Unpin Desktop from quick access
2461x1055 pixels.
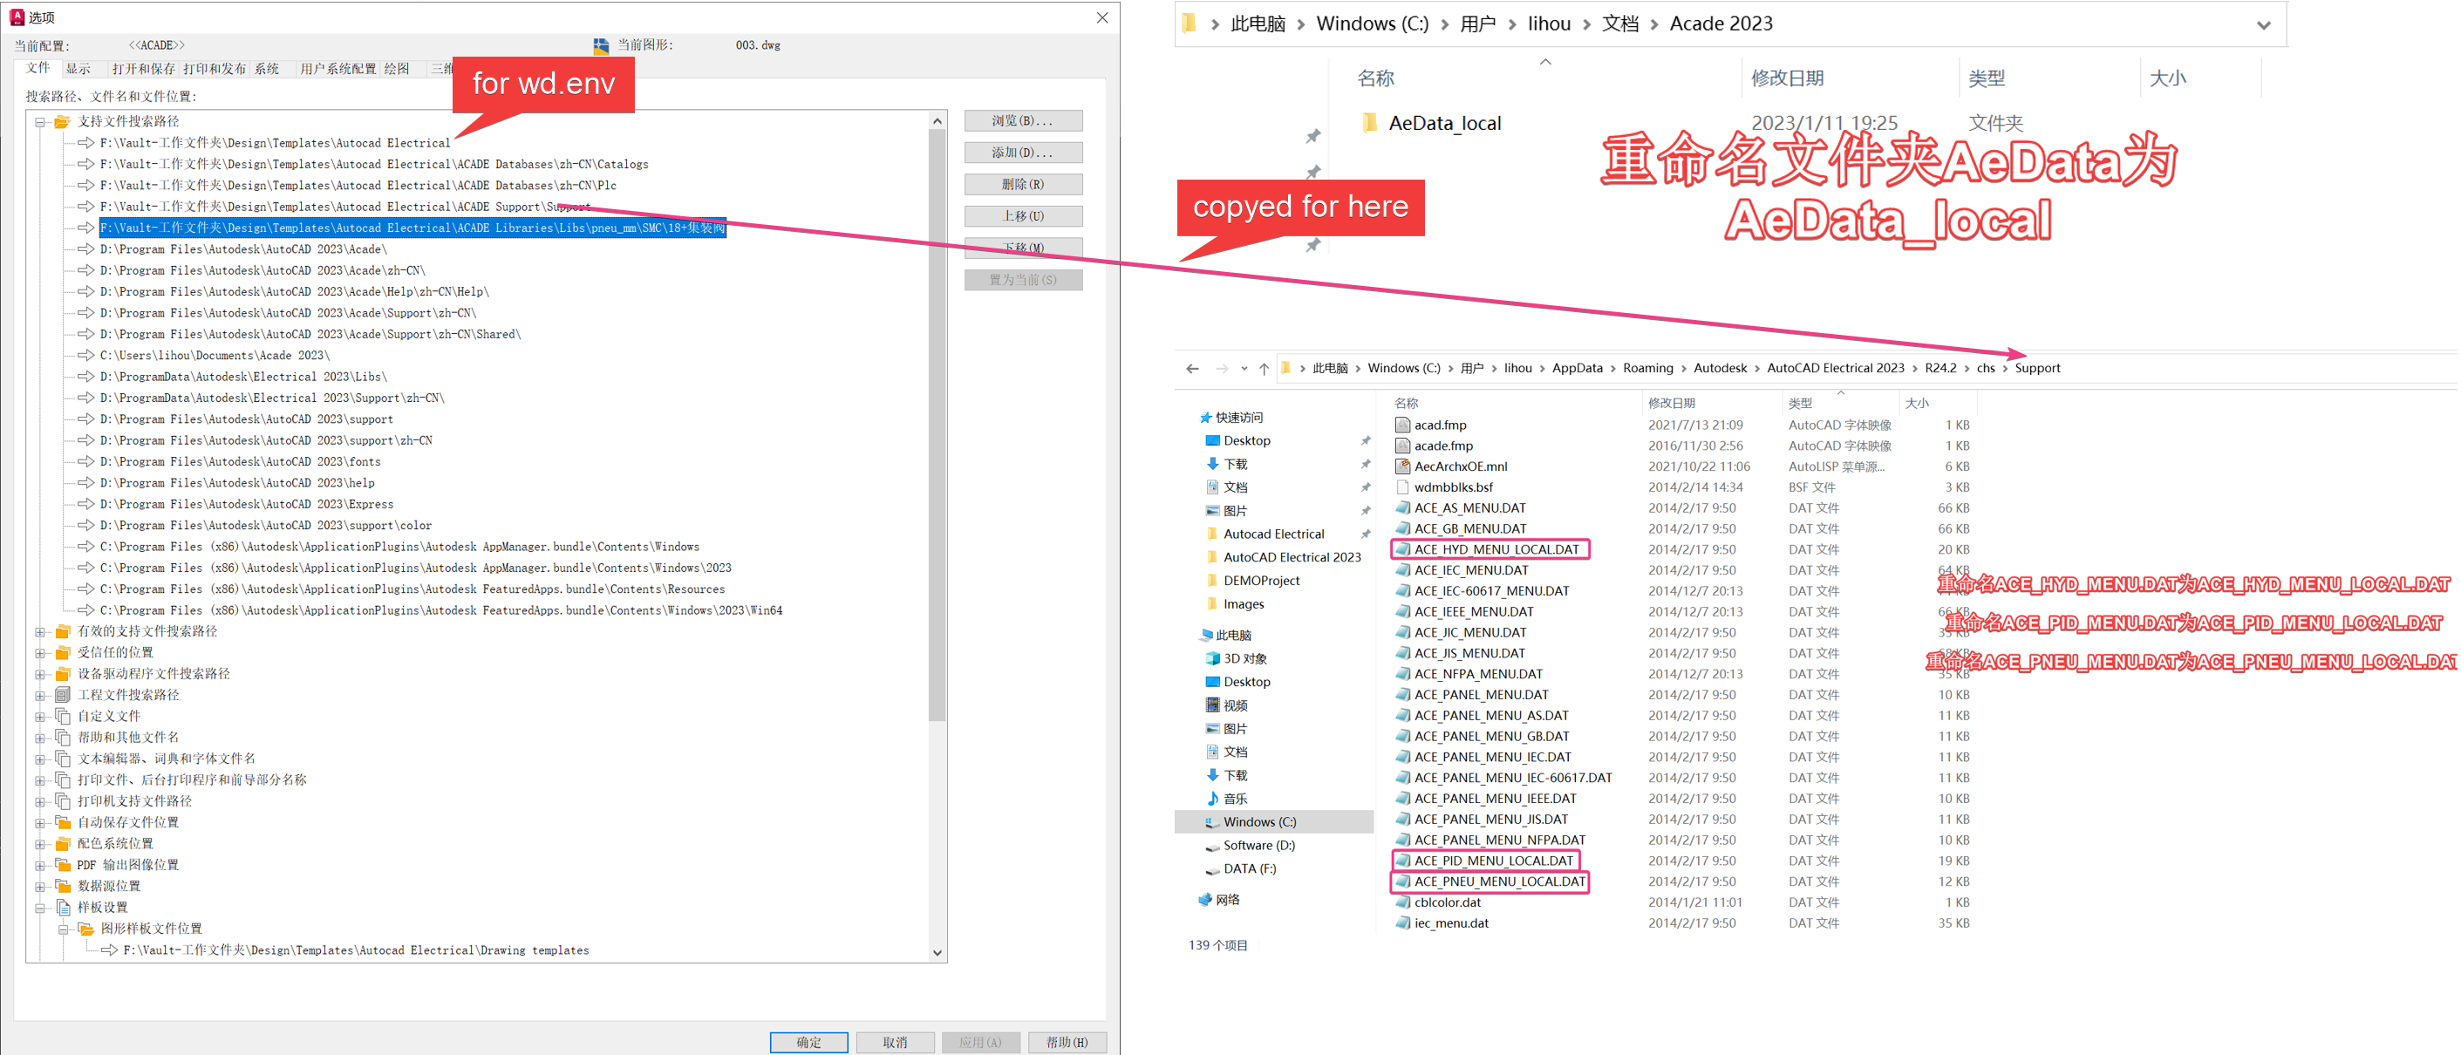(1365, 440)
